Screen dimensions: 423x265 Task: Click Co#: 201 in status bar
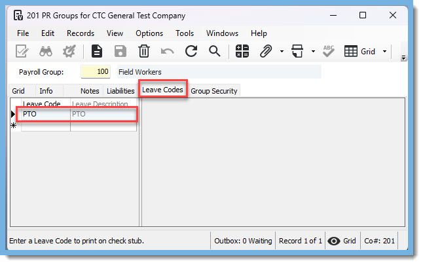tap(379, 241)
